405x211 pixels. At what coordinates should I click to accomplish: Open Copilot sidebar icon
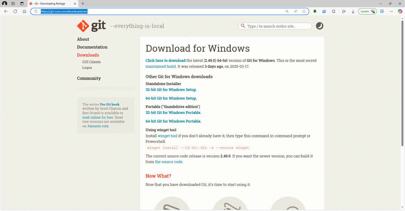400,11
